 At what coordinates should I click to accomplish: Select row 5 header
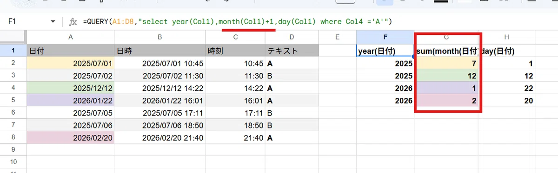[x=13, y=100]
